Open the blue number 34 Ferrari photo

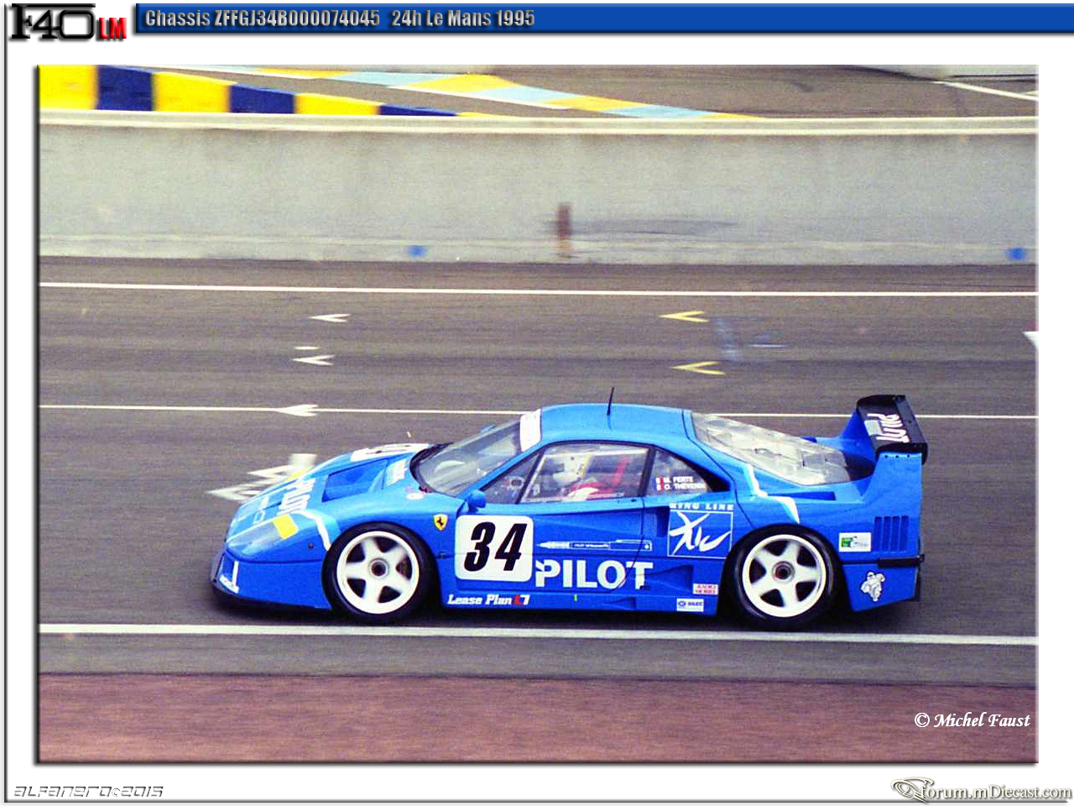click(x=538, y=414)
